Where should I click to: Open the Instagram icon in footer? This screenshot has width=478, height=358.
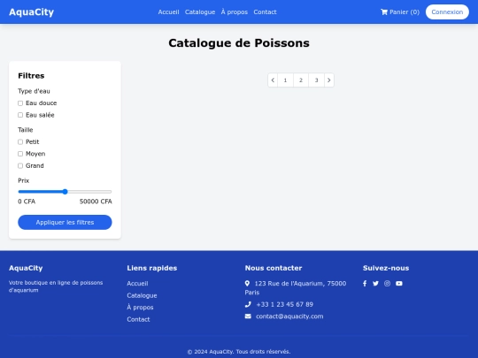pyautogui.click(x=387, y=284)
